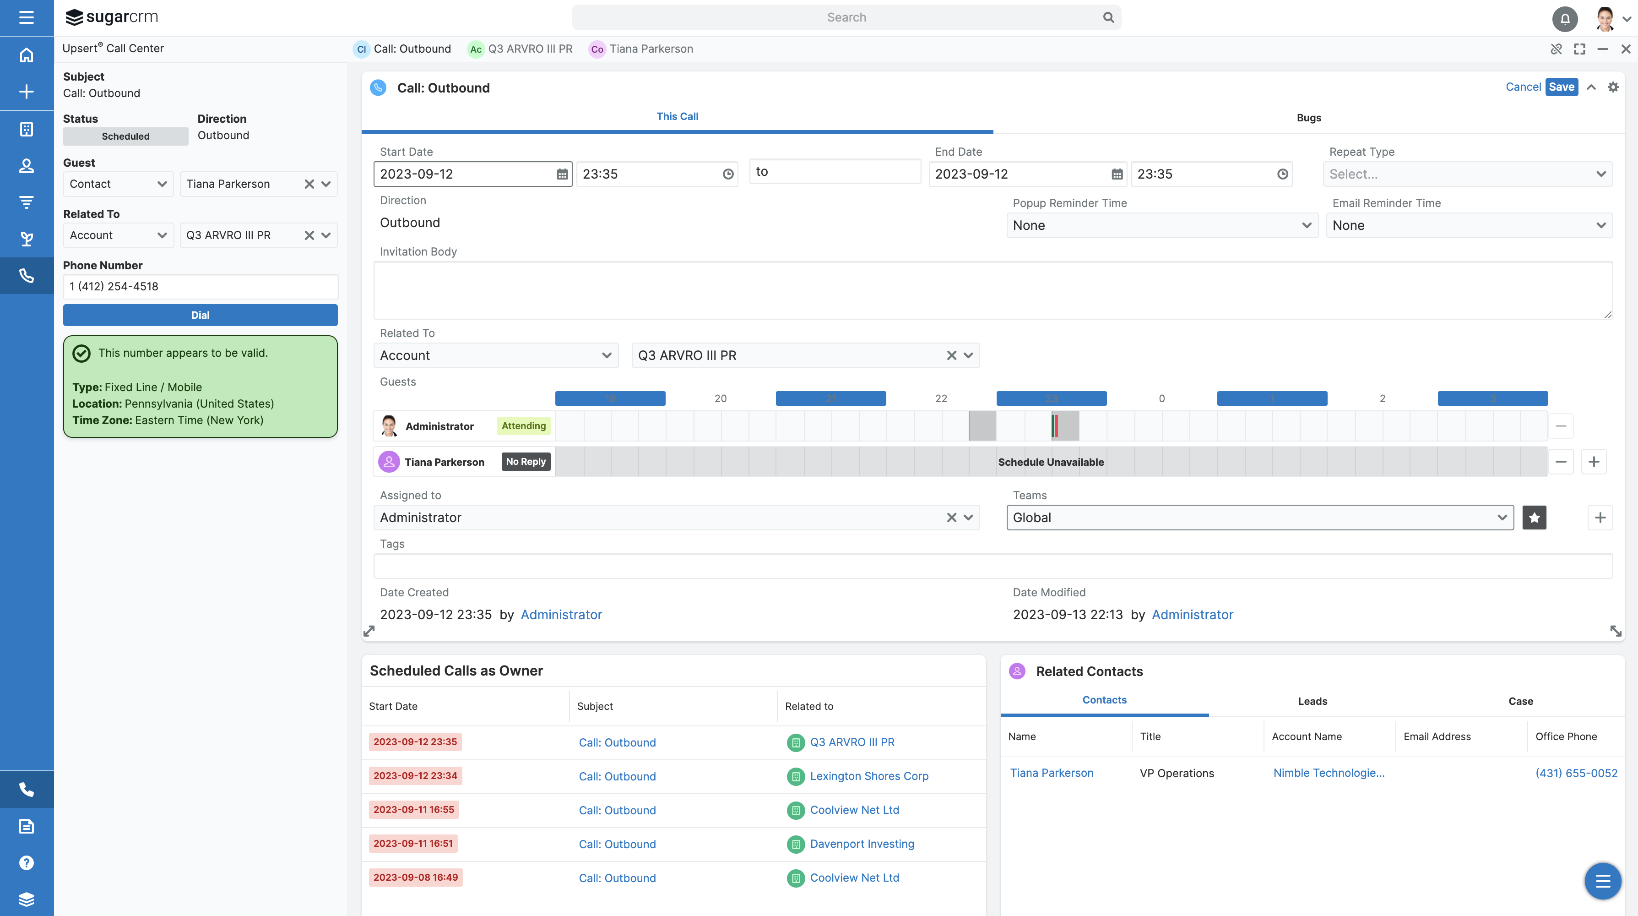Select the Leads seedling icon in sidebar

point(27,239)
